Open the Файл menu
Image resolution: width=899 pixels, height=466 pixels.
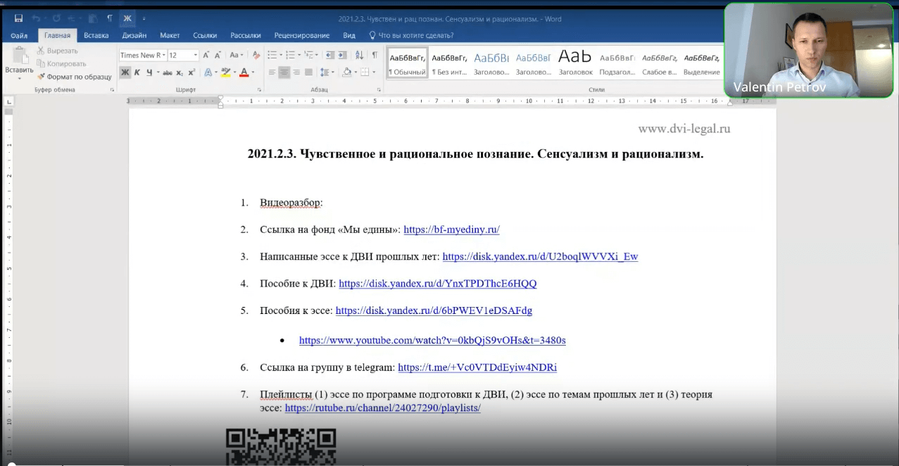point(19,35)
